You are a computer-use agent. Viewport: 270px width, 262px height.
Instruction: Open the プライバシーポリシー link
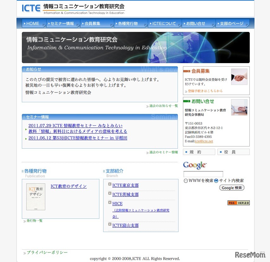pyautogui.click(x=46, y=252)
